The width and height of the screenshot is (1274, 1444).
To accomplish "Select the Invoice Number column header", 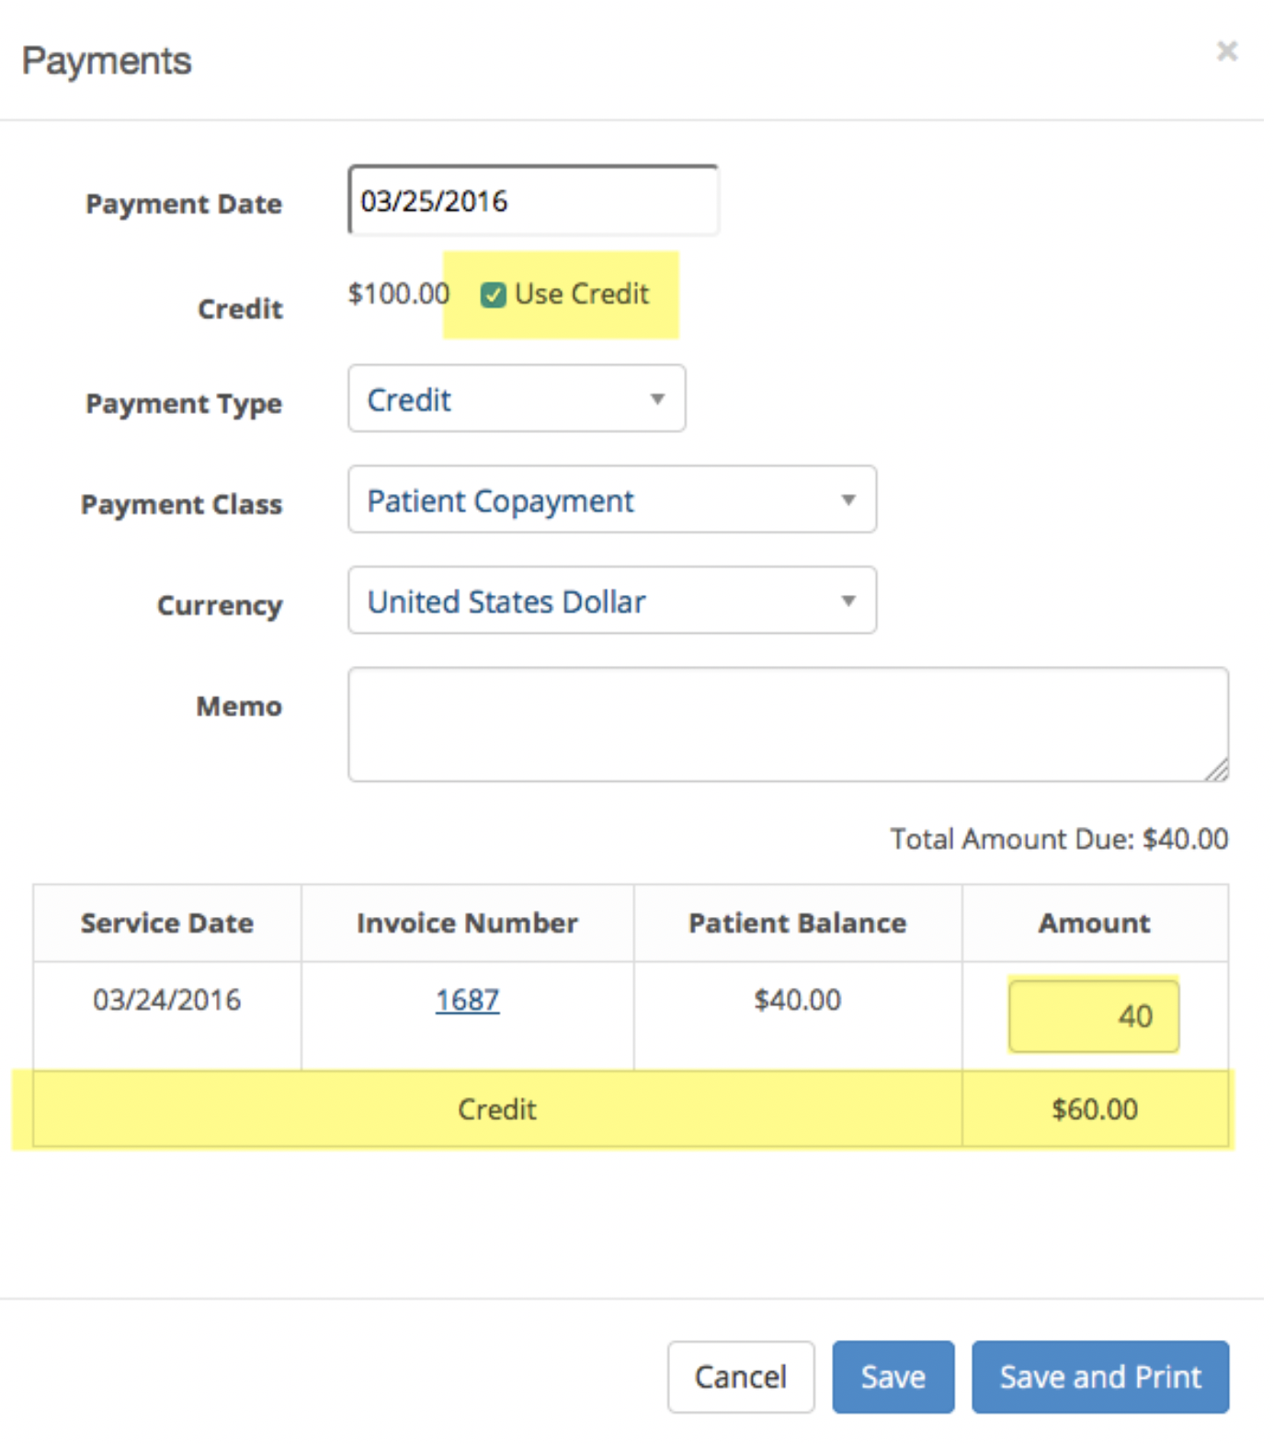I will [467, 923].
